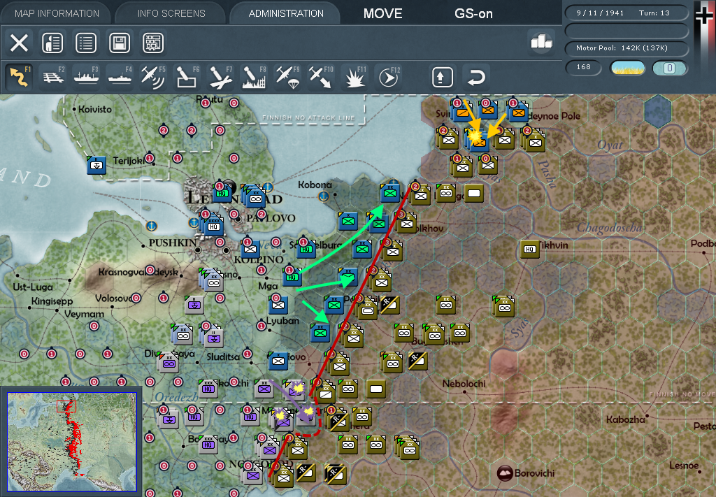
Task: Click the empty status field below the date
Action: click(x=626, y=31)
